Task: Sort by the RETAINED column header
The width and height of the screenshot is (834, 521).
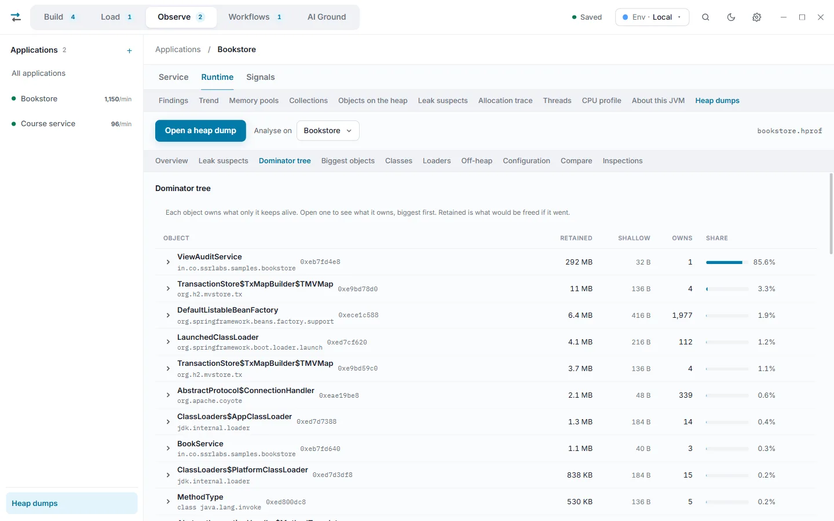Action: tap(576, 239)
